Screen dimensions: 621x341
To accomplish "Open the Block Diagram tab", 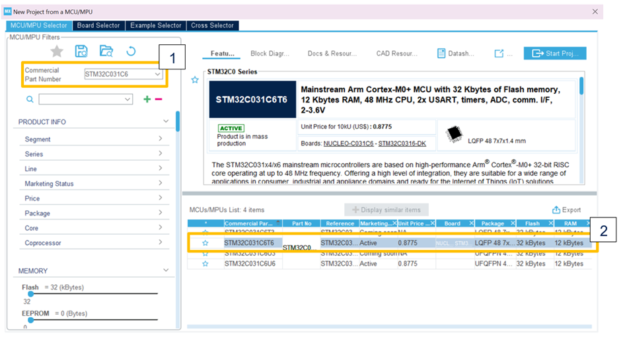I will pyautogui.click(x=270, y=54).
